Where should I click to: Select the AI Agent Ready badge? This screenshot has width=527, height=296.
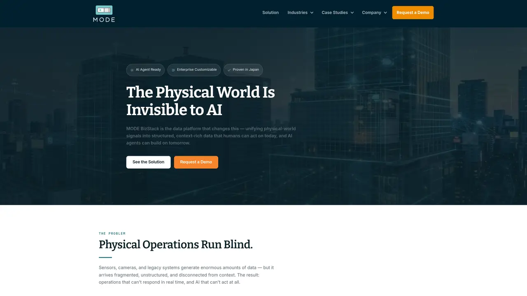[x=145, y=70]
